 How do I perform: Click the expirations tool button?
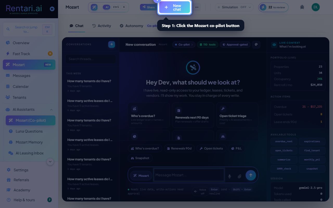[312, 141]
